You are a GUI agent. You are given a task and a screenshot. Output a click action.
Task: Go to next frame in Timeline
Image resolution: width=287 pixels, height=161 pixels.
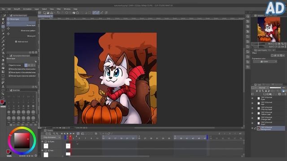click(x=70, y=134)
